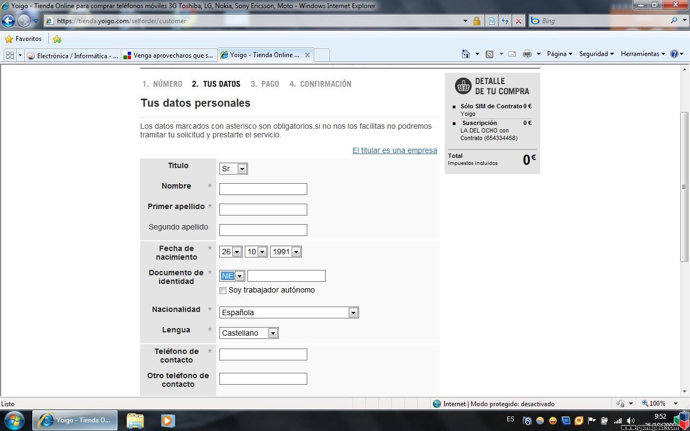The height and width of the screenshot is (431, 690).
Task: Open Windows Explorer folder on taskbar
Action: [135, 420]
